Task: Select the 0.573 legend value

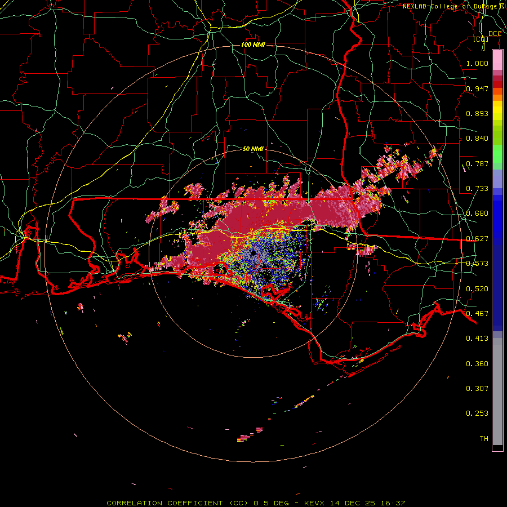Action: [477, 264]
